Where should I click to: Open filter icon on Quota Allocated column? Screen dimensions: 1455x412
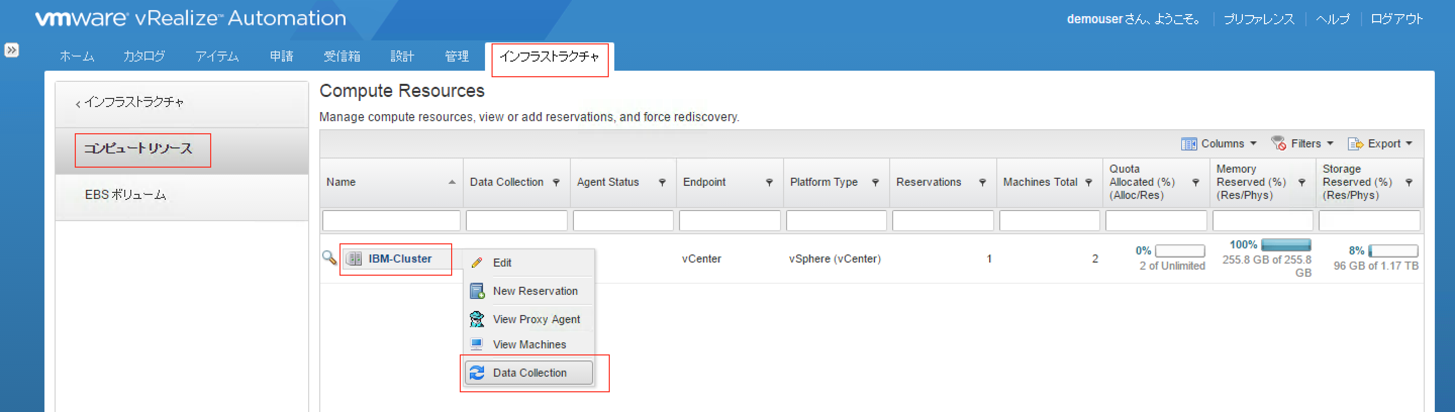[1195, 182]
